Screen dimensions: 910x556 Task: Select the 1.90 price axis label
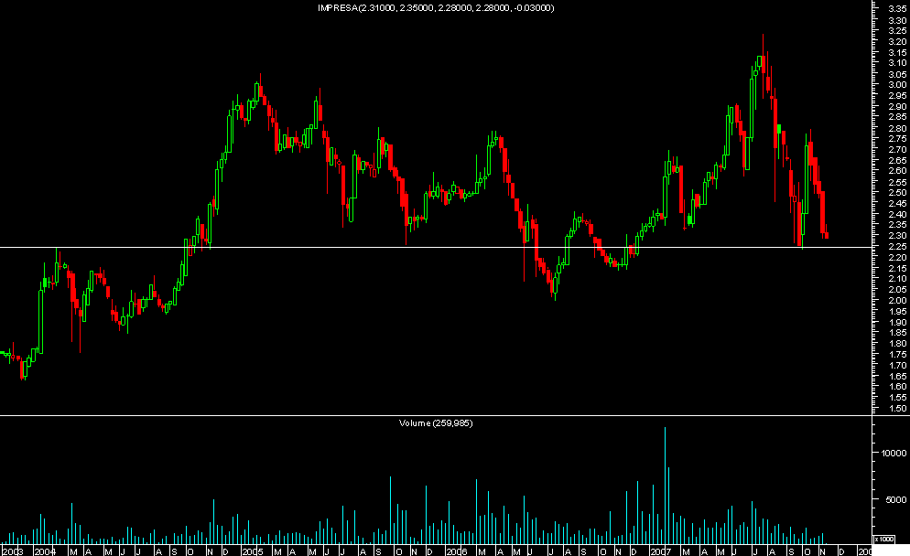pos(897,323)
